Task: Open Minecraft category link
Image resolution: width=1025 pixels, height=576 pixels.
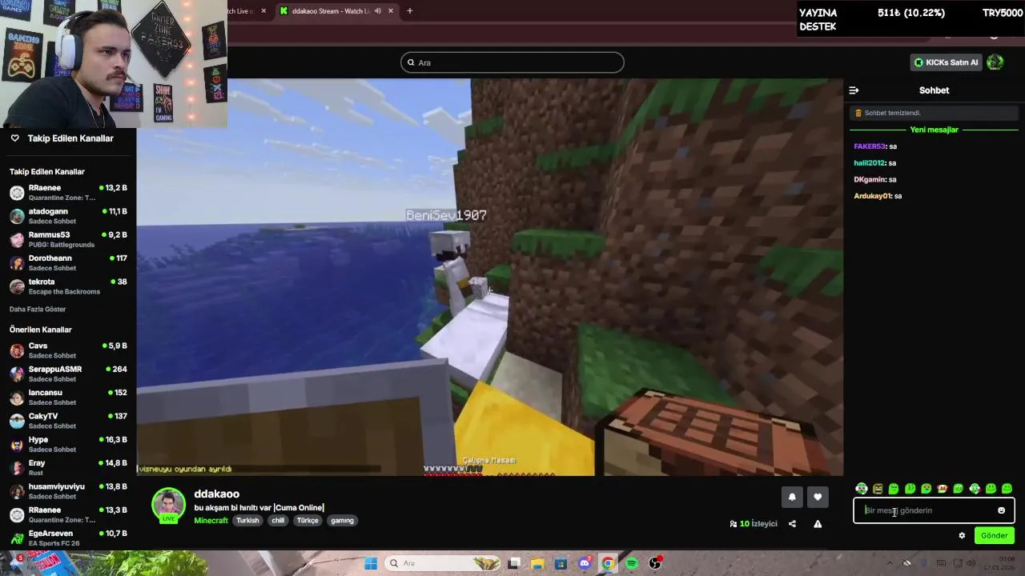Action: tap(211, 521)
